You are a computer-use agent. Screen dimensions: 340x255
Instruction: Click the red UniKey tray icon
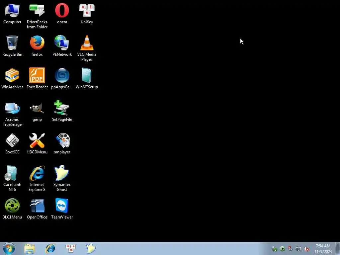coord(290,249)
